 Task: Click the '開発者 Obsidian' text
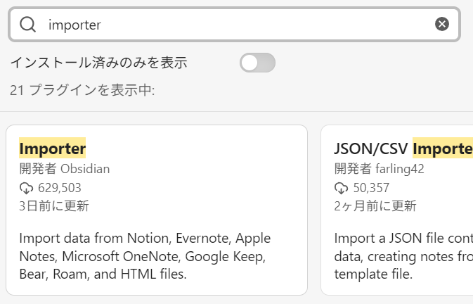(x=64, y=169)
